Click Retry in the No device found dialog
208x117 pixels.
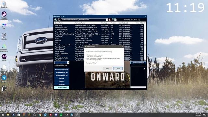(x=108, y=69)
